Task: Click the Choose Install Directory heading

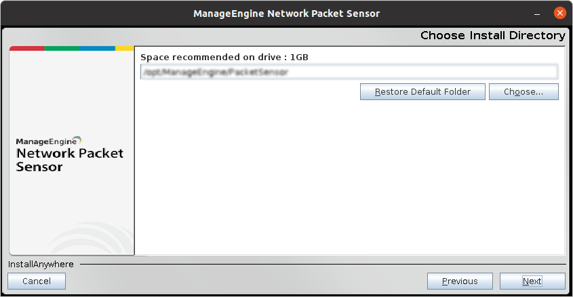Action: (492, 35)
